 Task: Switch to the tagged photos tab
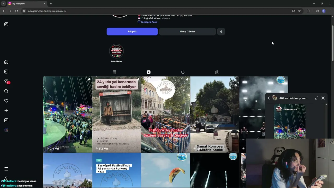pos(217,72)
